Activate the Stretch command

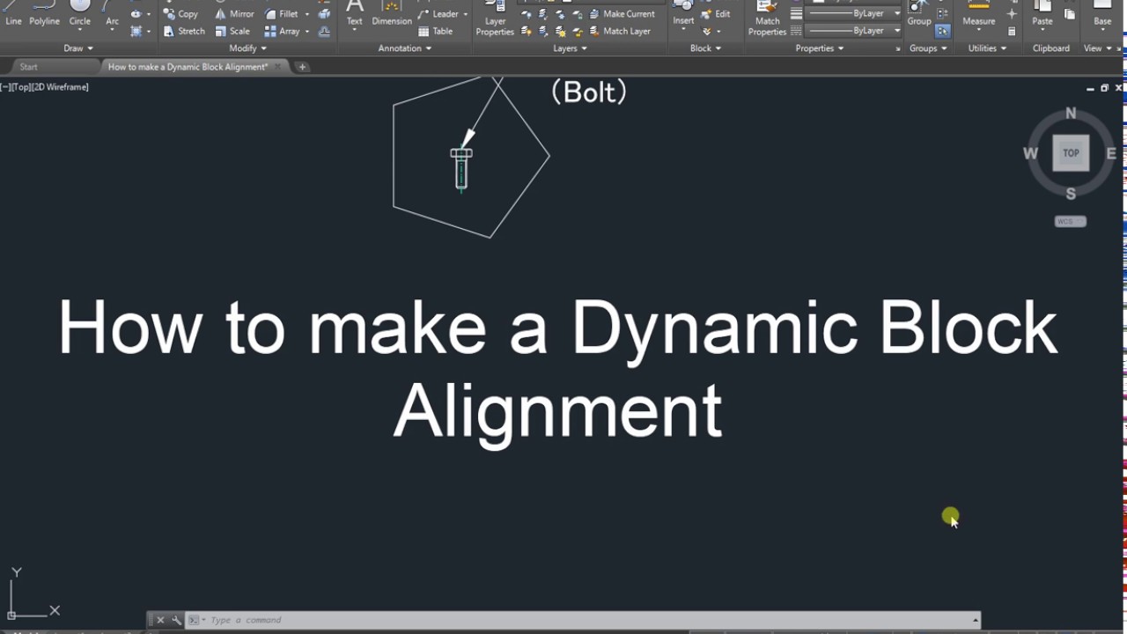click(184, 31)
